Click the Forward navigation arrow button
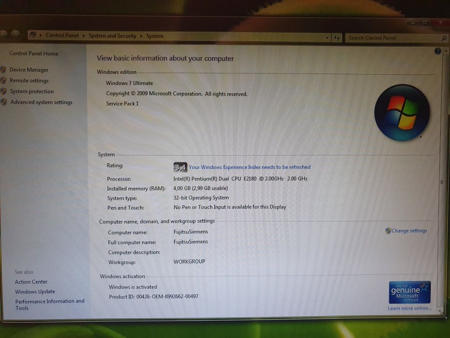450x338 pixels. 15,35
